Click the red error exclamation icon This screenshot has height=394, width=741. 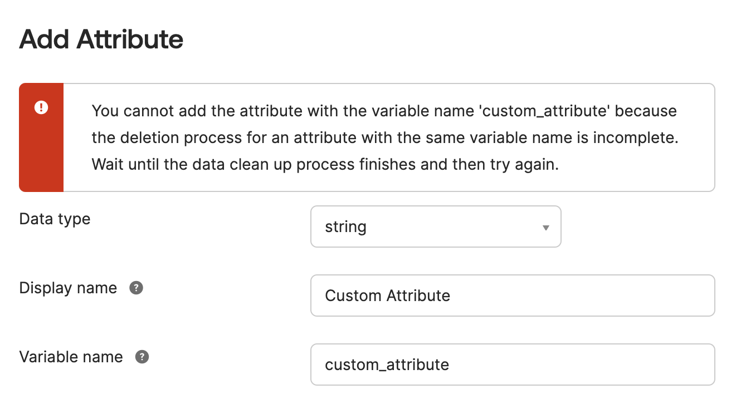(x=41, y=107)
